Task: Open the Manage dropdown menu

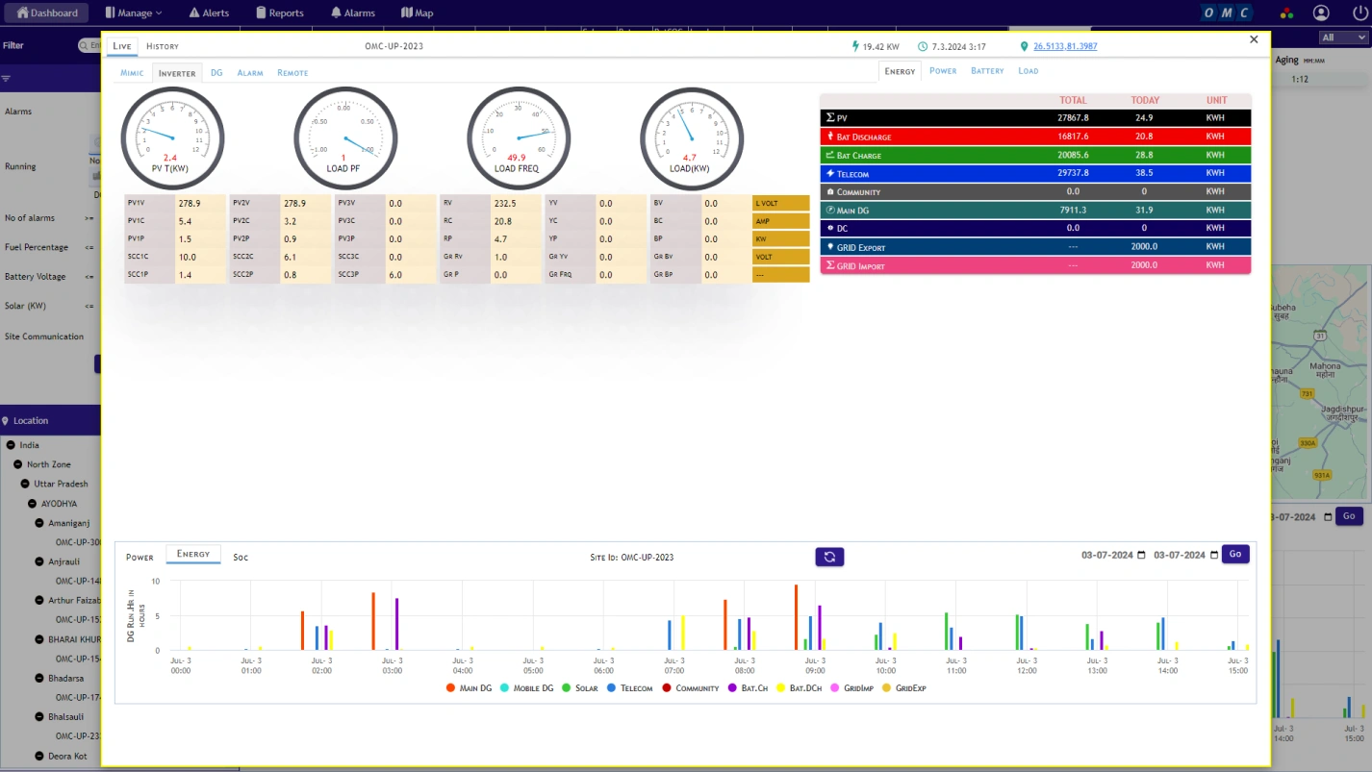Action: pyautogui.click(x=133, y=12)
